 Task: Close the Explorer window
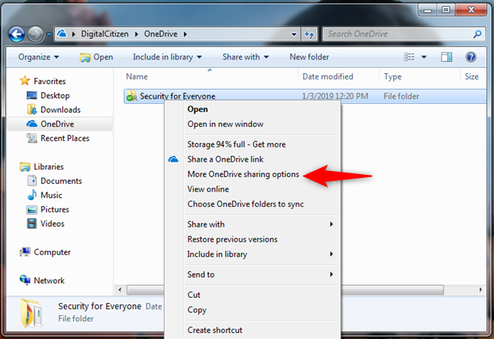tap(471, 10)
